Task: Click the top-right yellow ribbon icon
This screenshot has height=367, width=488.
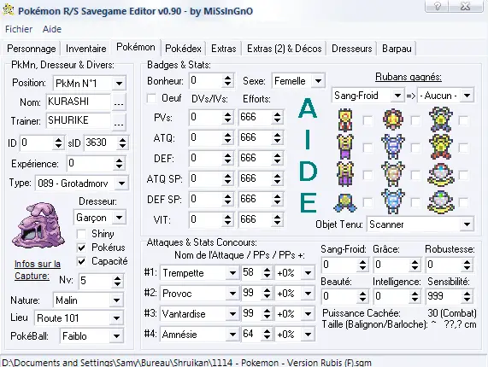Action: point(440,119)
